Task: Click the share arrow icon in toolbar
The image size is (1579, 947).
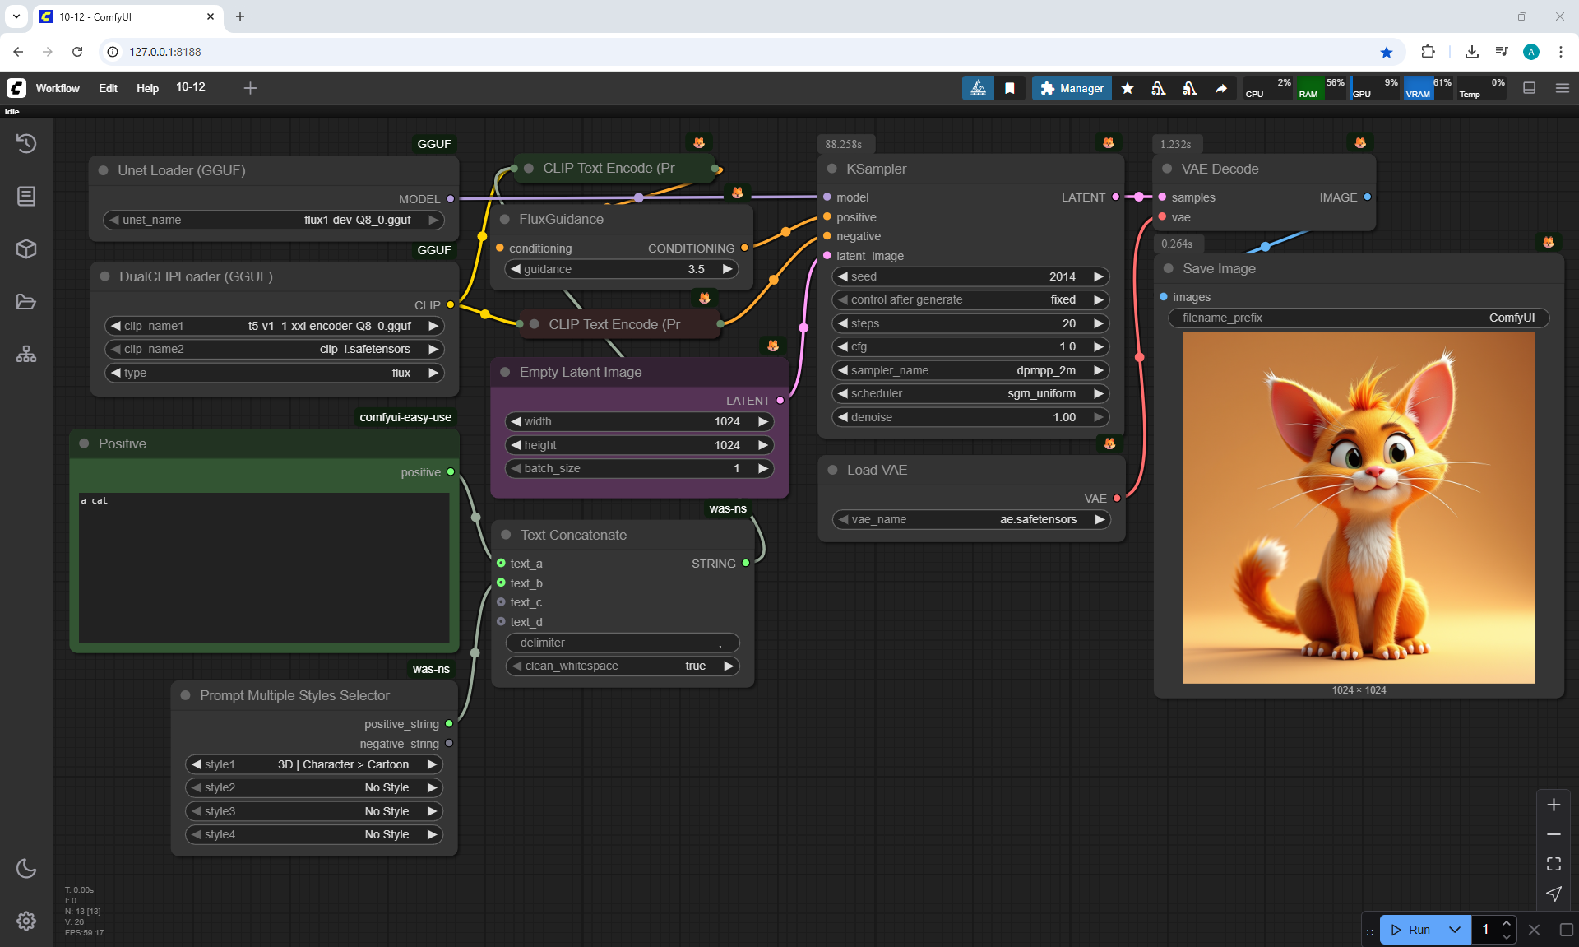Action: [x=1221, y=88]
